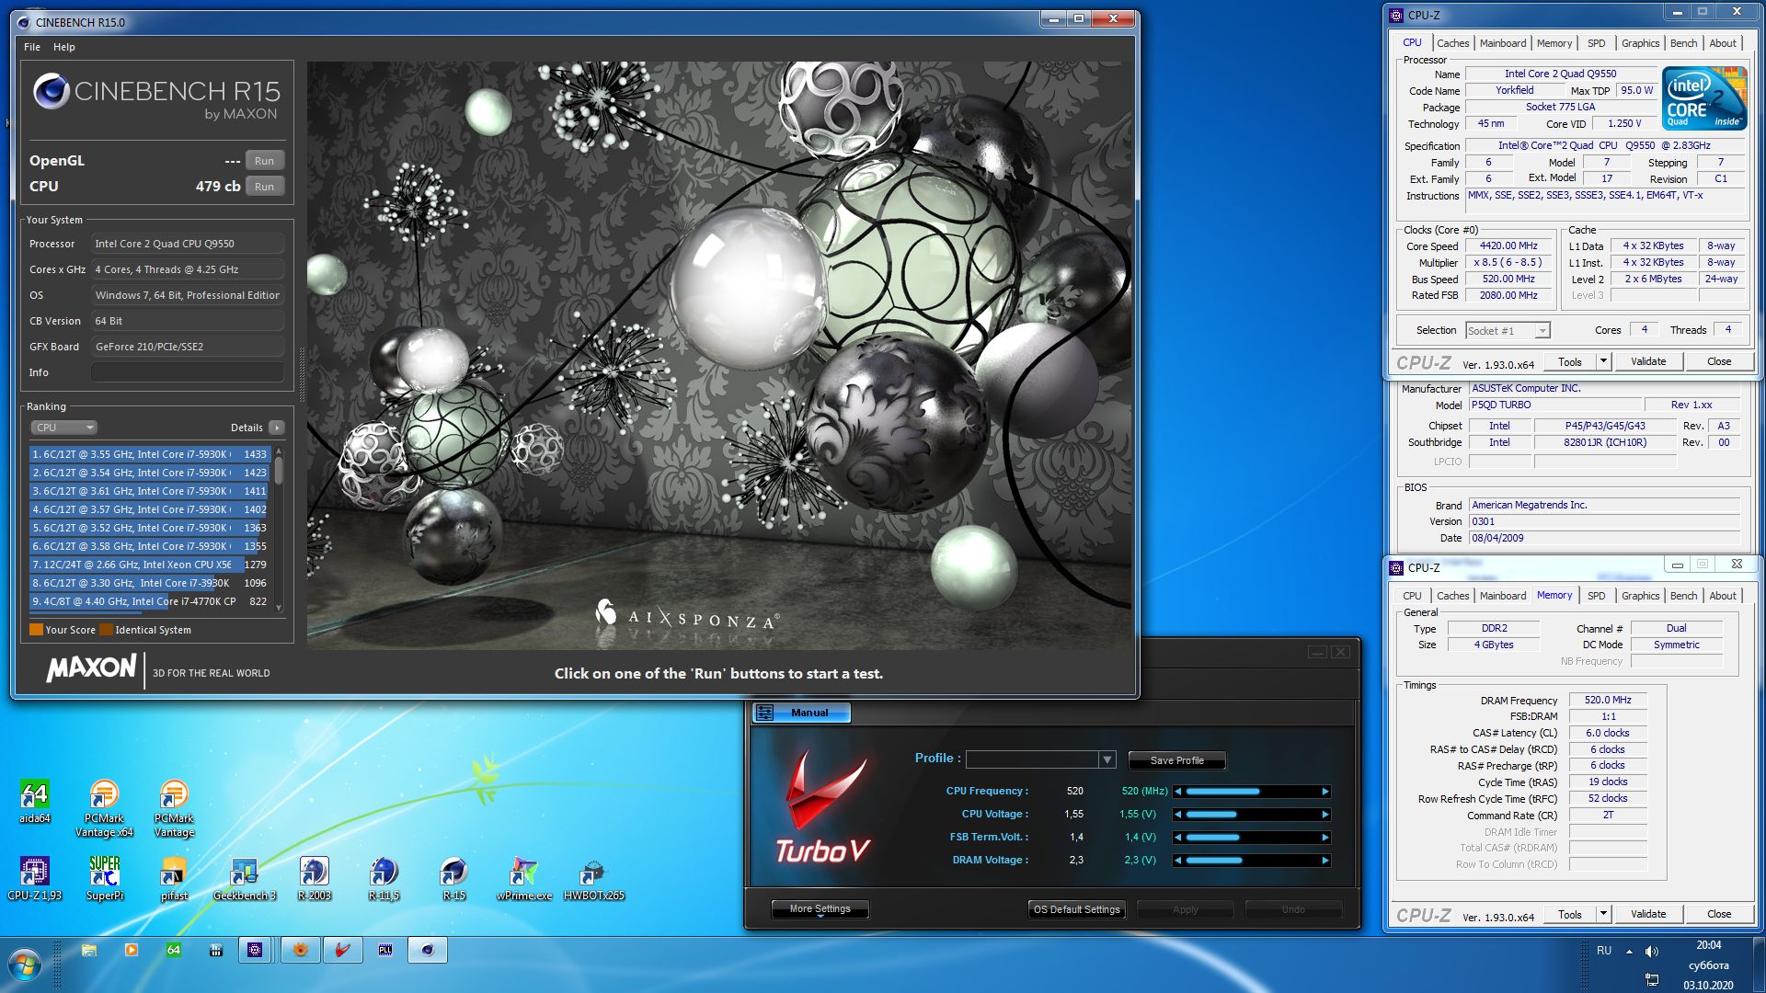
Task: Open the Tools dropdown arrow in lower CPU-Z
Action: click(x=1603, y=914)
